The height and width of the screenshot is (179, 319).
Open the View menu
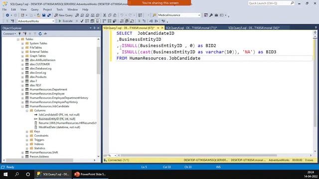pos(23,9)
